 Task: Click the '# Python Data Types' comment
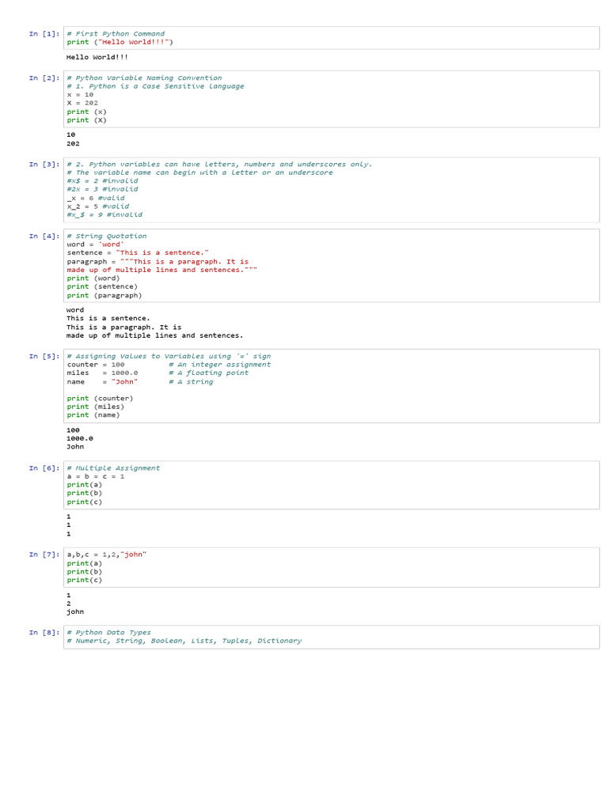coord(108,632)
